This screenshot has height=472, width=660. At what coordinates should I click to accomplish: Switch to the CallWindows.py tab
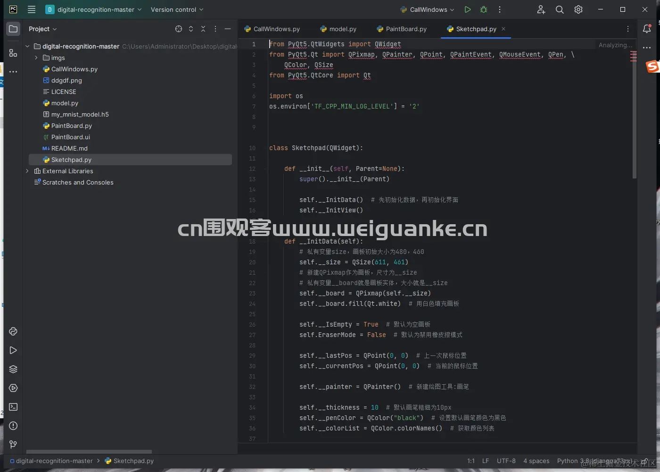[x=272, y=29]
